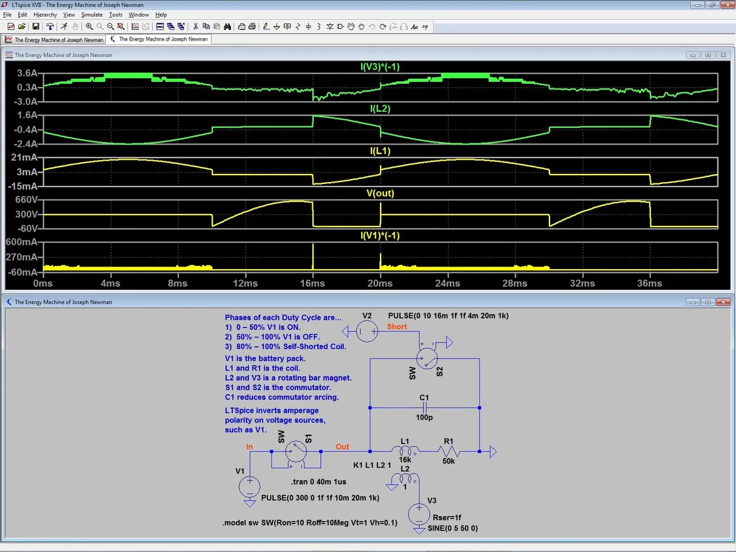Click the Zoom In magnifier icon
The width and height of the screenshot is (736, 552).
coord(89,27)
